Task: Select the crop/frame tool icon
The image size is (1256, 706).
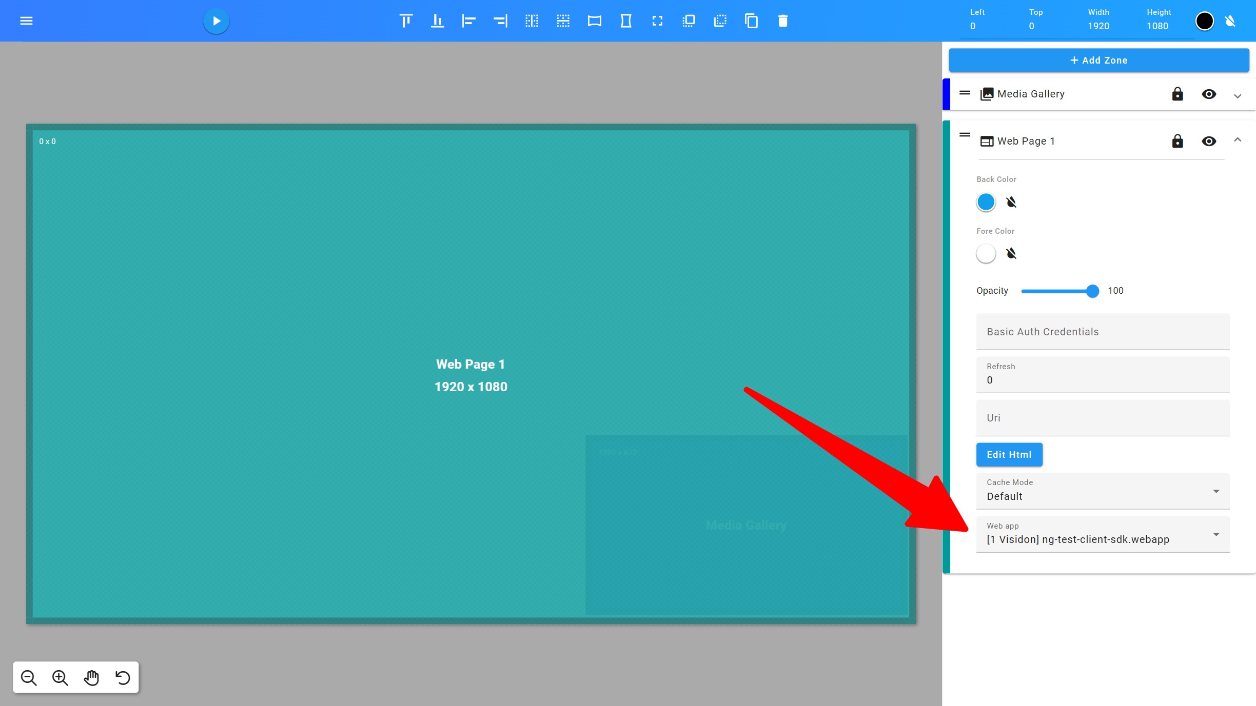Action: click(656, 21)
